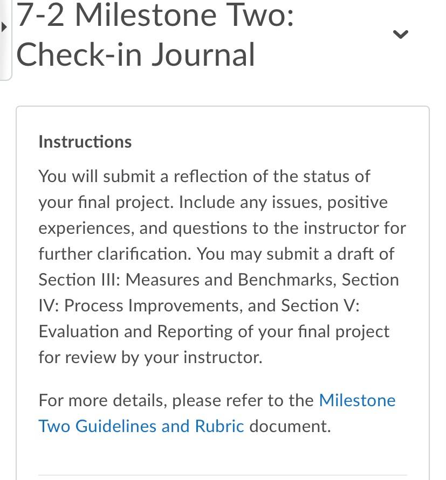The image size is (446, 480).
Task: Click the empty space above the 'Instructions' heading
Action: (223, 120)
